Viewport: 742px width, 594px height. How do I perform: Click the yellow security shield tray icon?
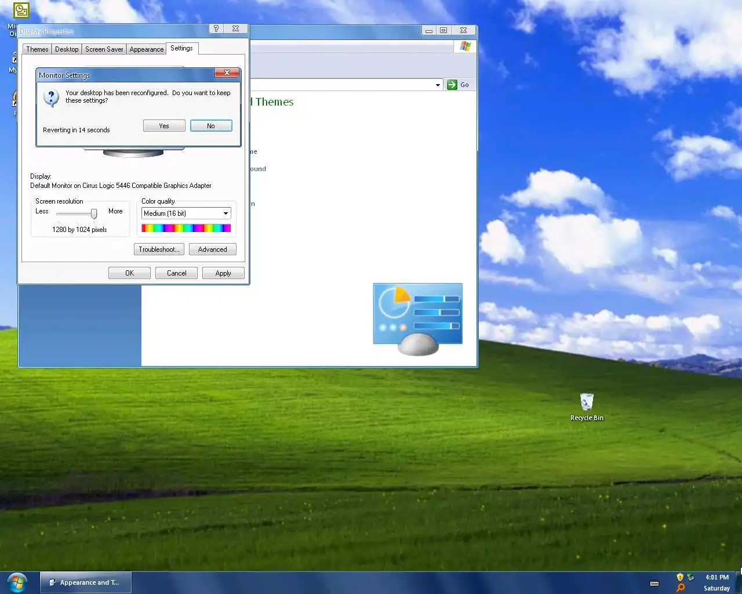[680, 577]
